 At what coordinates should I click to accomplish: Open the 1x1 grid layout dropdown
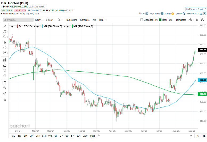[x=102, y=20]
